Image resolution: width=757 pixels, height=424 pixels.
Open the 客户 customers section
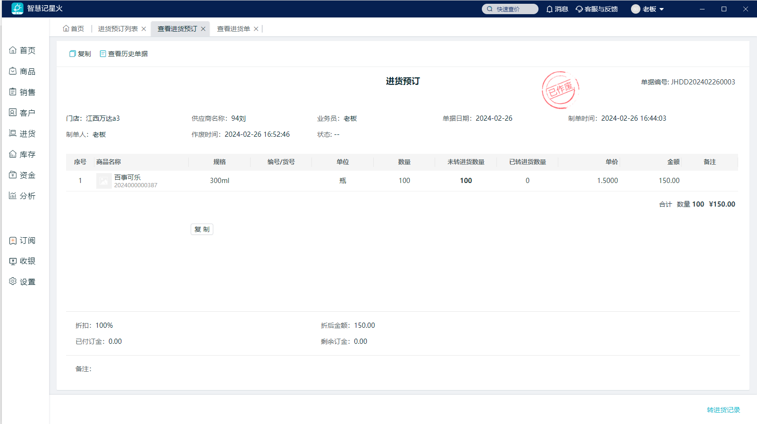coord(22,113)
